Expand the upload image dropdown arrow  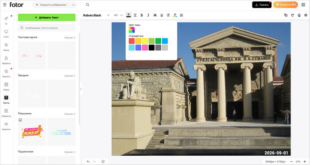click(x=74, y=5)
